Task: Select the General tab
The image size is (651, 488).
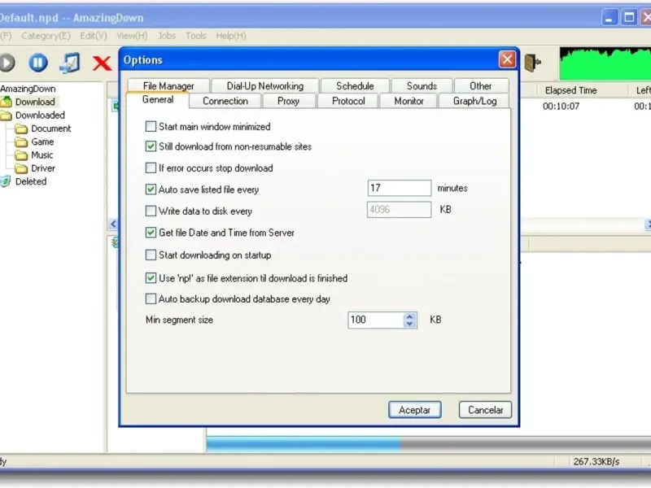Action: coord(158,99)
